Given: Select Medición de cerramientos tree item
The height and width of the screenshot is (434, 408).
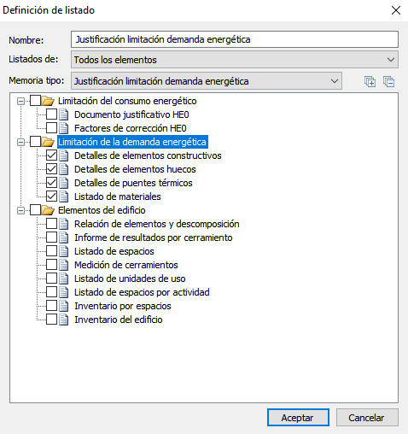Looking at the screenshot, I should click(x=126, y=265).
